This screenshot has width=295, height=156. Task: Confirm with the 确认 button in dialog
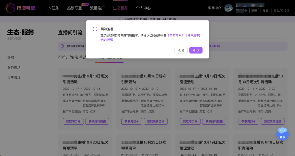[x=196, y=50]
